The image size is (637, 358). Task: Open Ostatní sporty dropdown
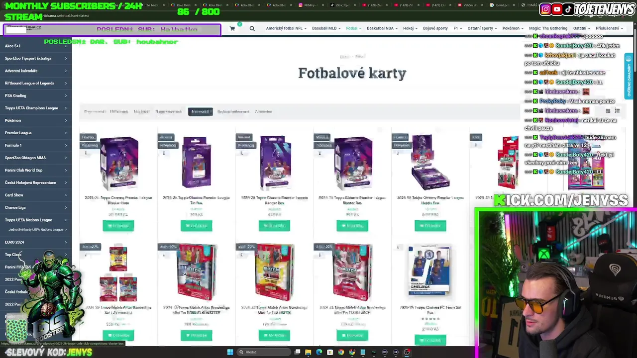[x=482, y=28]
